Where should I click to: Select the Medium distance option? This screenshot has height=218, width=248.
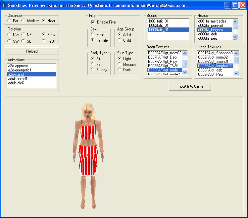tap(30, 21)
